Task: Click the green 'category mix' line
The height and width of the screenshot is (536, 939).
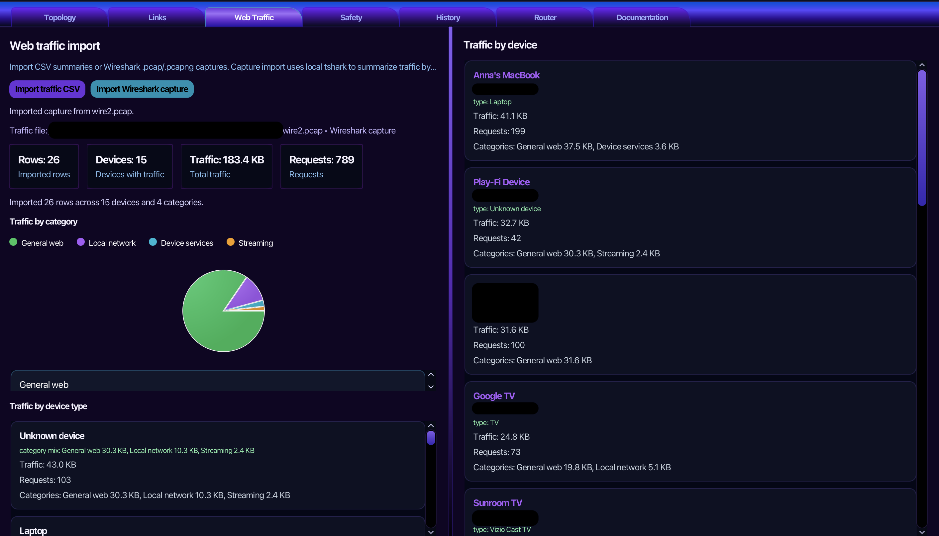Action: 137,450
